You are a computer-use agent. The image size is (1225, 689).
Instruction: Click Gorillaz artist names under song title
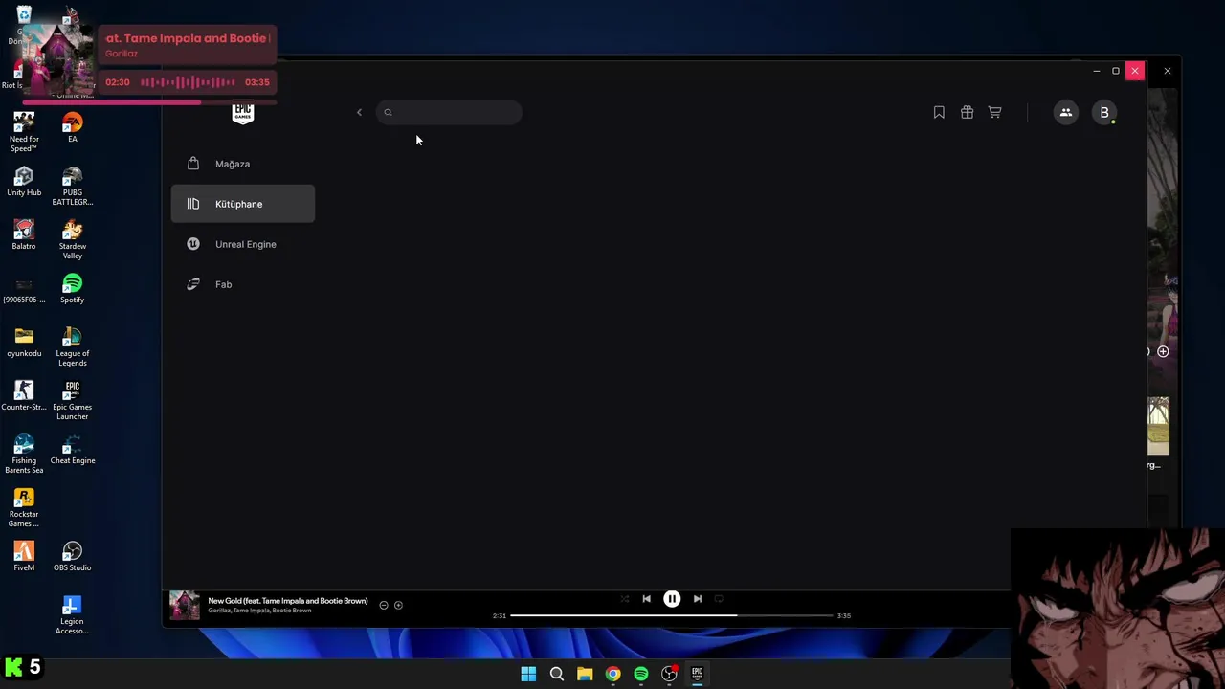pos(259,611)
